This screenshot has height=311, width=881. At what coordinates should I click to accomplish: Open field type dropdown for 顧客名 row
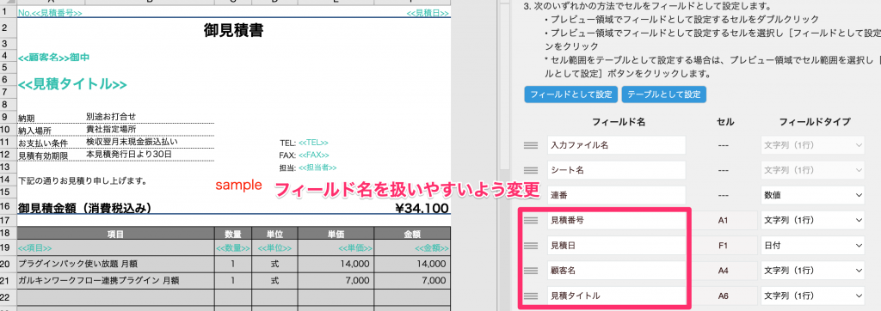point(812,271)
